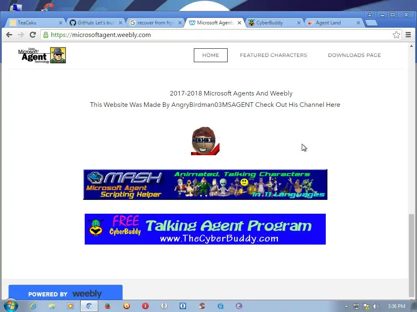Open FEATURED CHARACTERS page
417x312 pixels.
[x=273, y=55]
